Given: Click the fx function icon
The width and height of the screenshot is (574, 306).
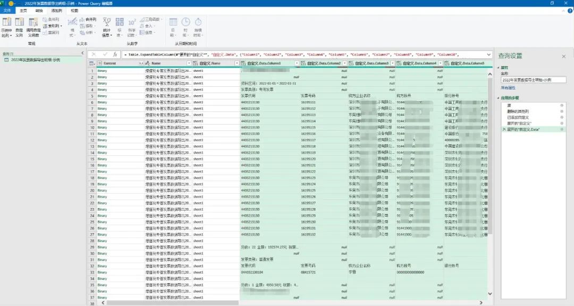Looking at the screenshot, I should click(x=115, y=54).
